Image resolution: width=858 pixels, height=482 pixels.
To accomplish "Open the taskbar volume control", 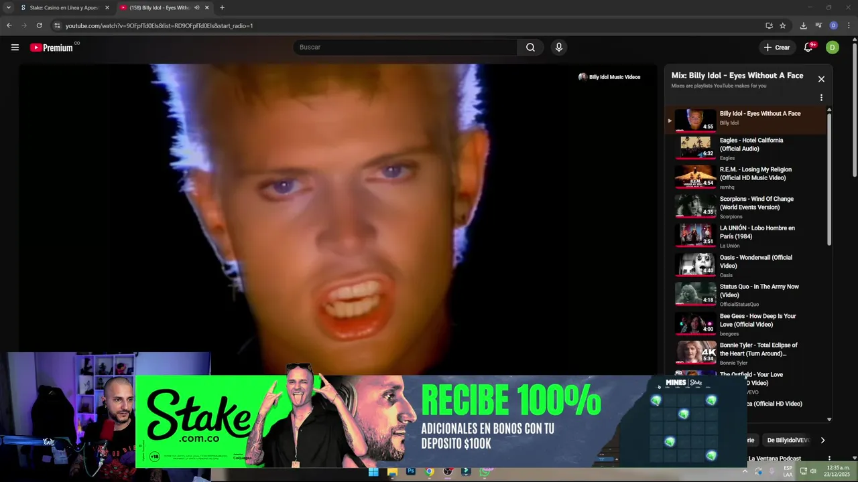I will pos(813,471).
